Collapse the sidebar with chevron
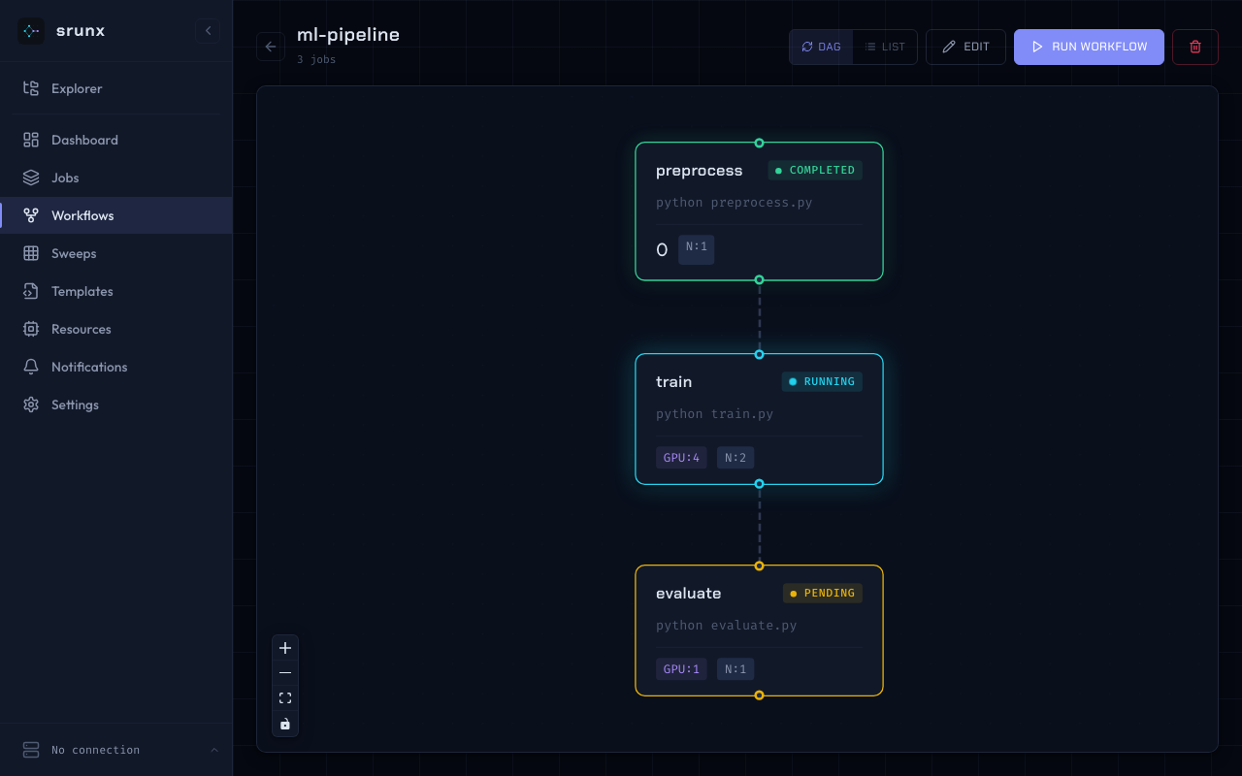 (x=208, y=31)
